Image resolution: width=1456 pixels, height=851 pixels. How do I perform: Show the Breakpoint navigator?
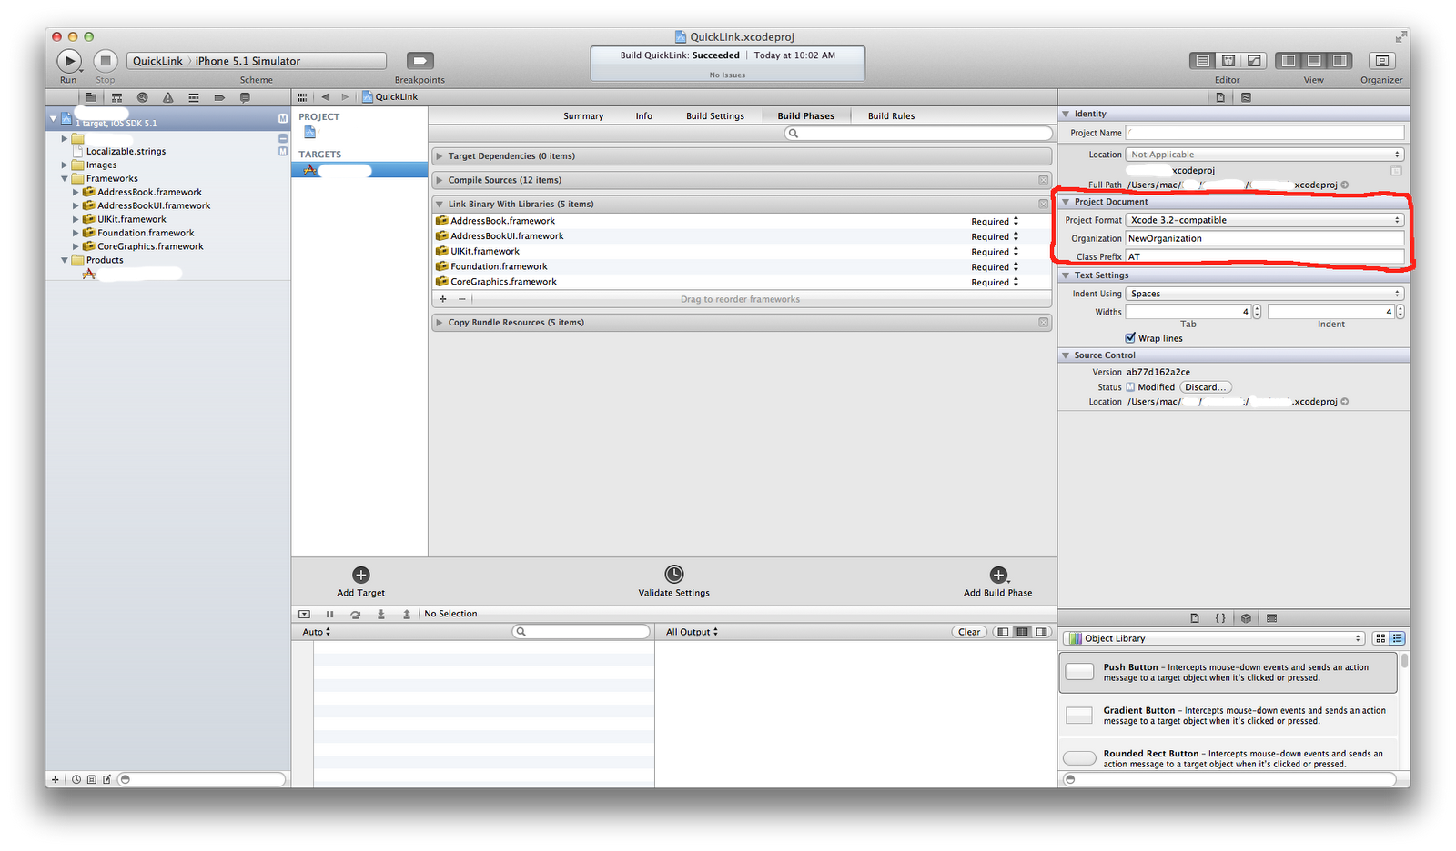click(x=219, y=97)
